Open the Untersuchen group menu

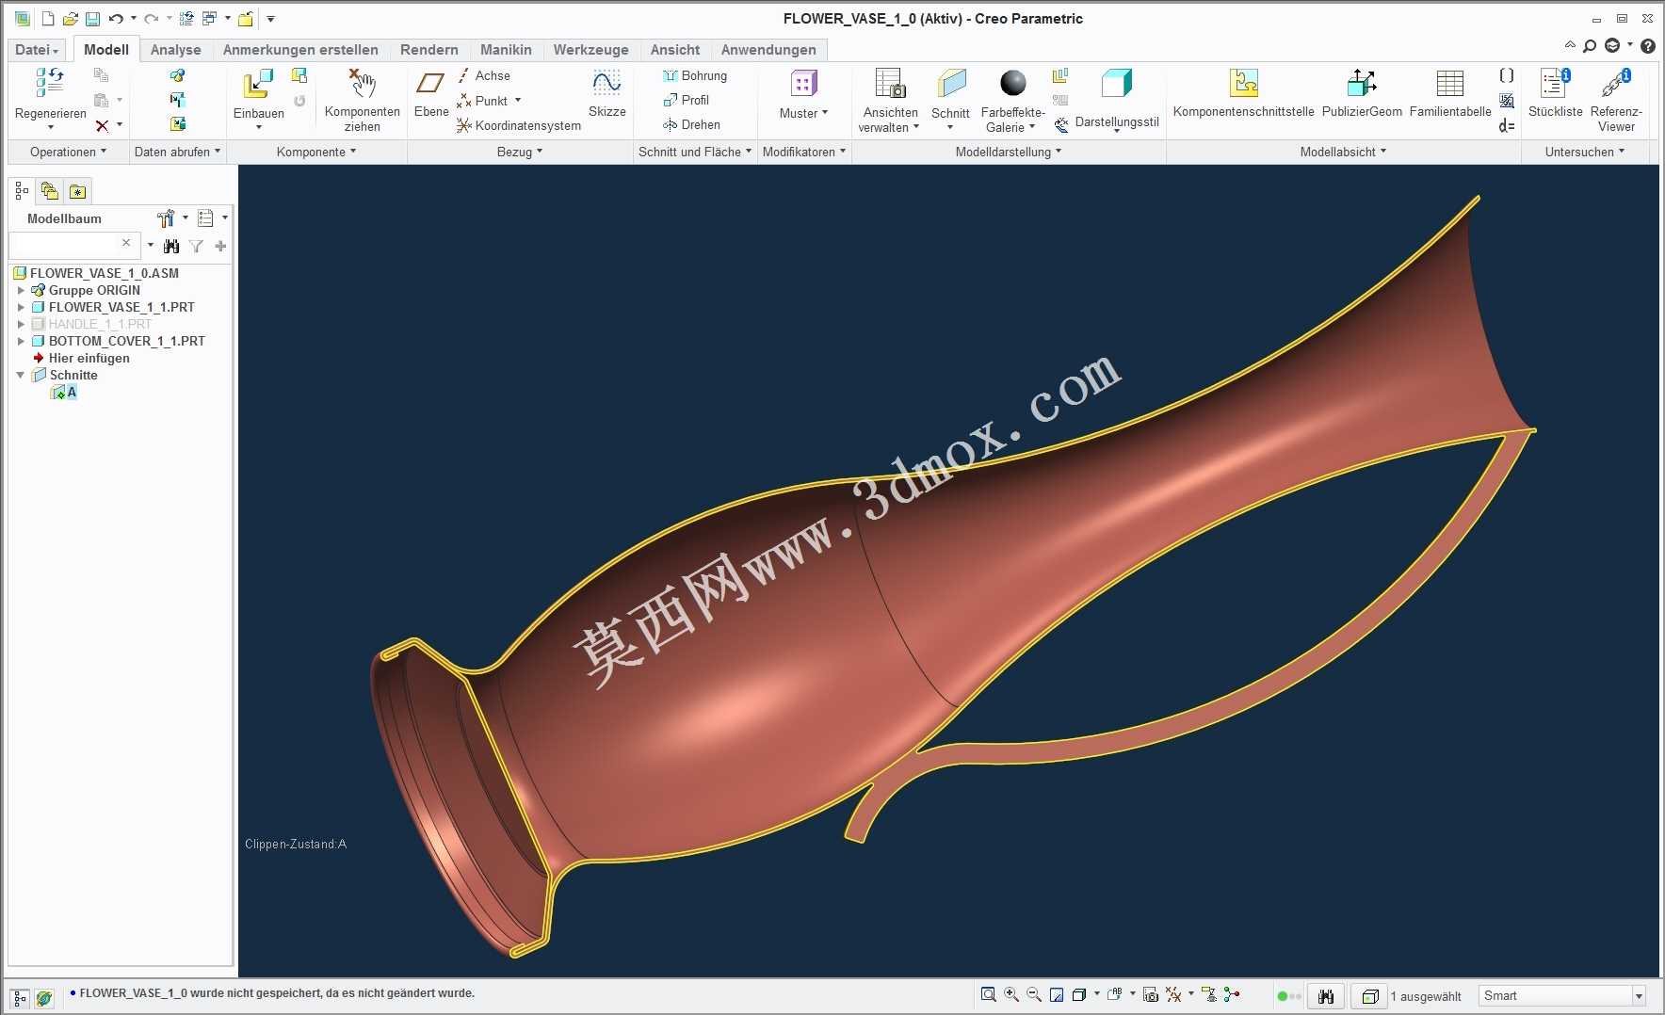point(1585,152)
